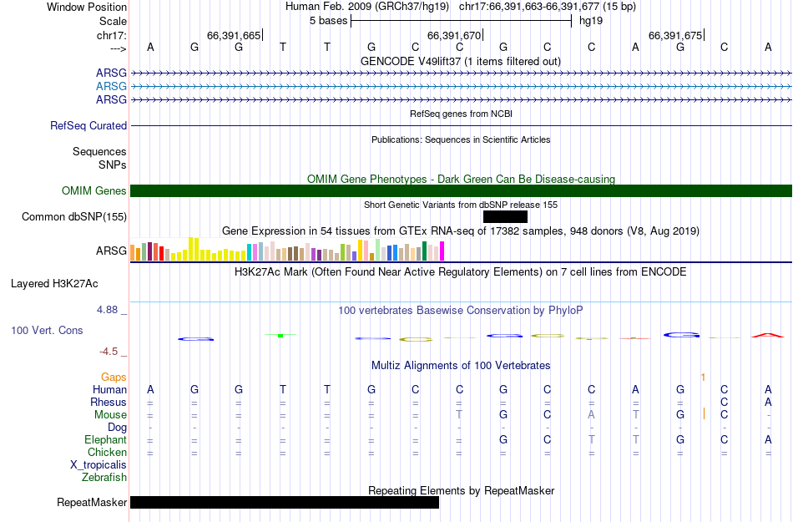The width and height of the screenshot is (793, 522).
Task: Click the magenta last bar in GTEx chart
Action: pyautogui.click(x=442, y=251)
